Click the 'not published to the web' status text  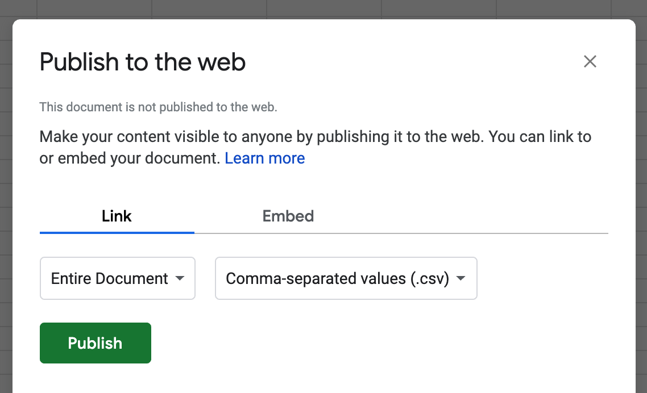click(x=158, y=107)
